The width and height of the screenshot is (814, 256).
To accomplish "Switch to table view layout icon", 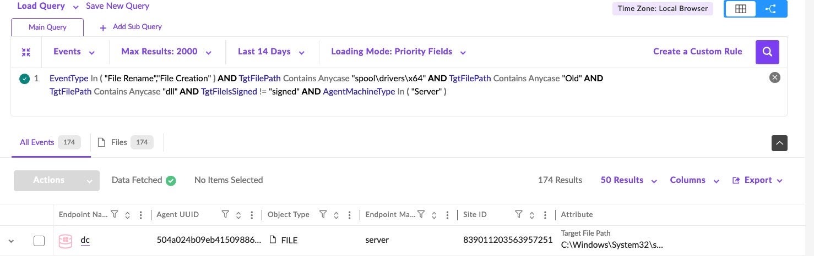I will (740, 9).
